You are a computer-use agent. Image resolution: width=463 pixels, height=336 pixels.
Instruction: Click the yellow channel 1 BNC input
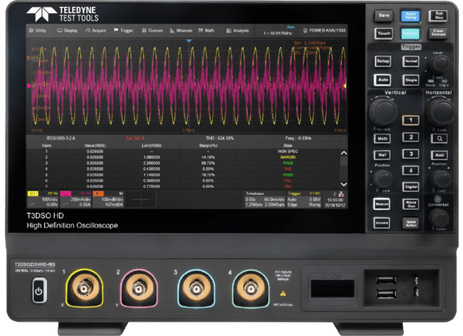tap(84, 288)
